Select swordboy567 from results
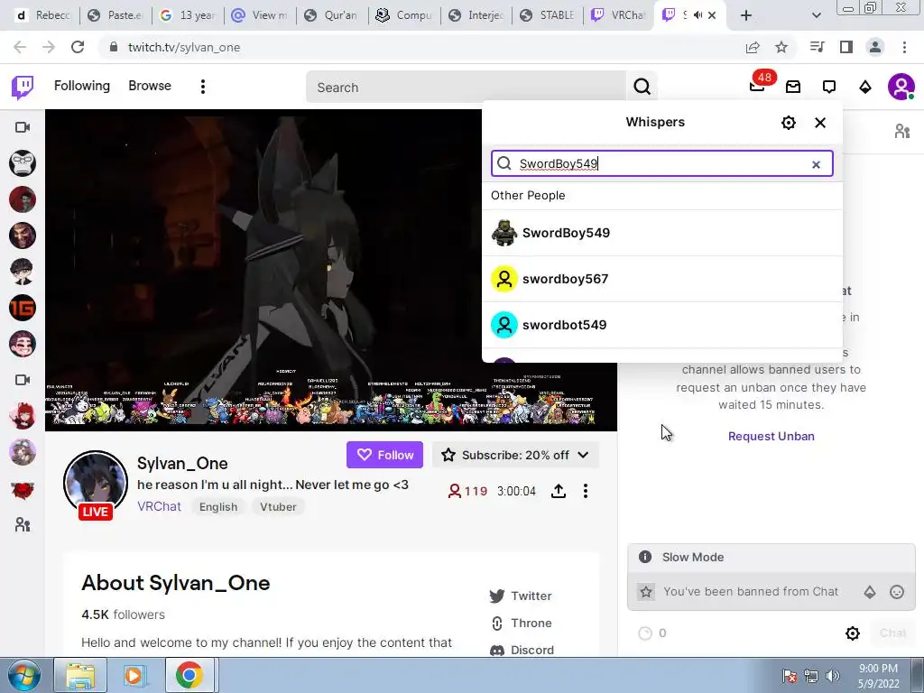Viewport: 924px width, 693px height. 662,279
